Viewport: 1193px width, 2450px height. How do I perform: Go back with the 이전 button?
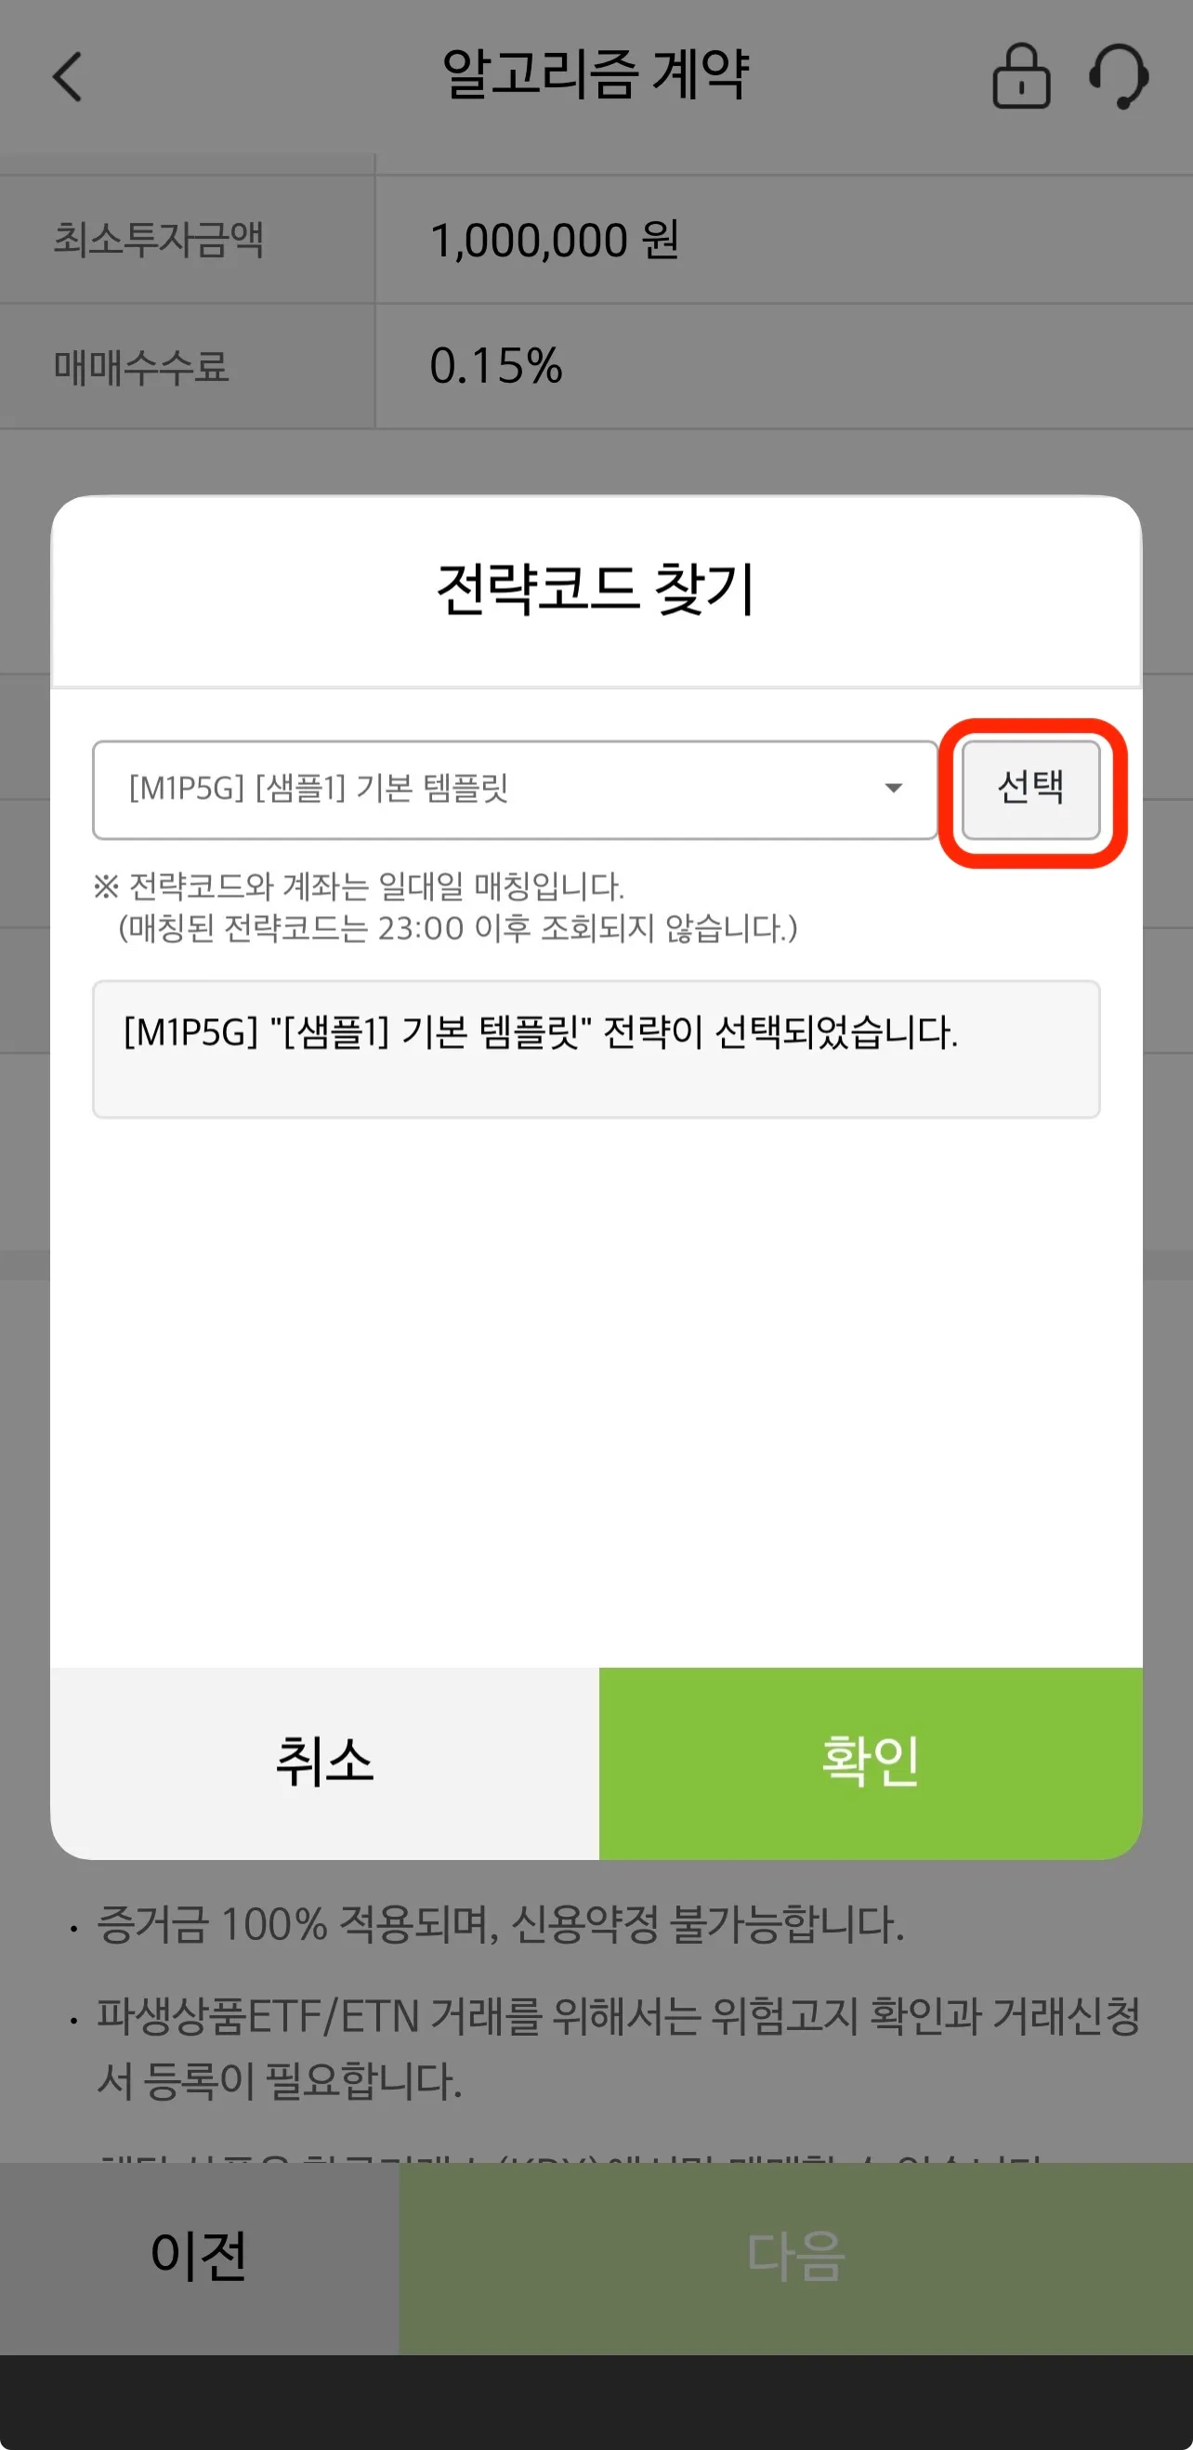(x=199, y=2258)
